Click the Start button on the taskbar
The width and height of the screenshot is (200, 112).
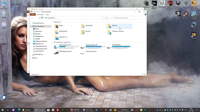2,110
